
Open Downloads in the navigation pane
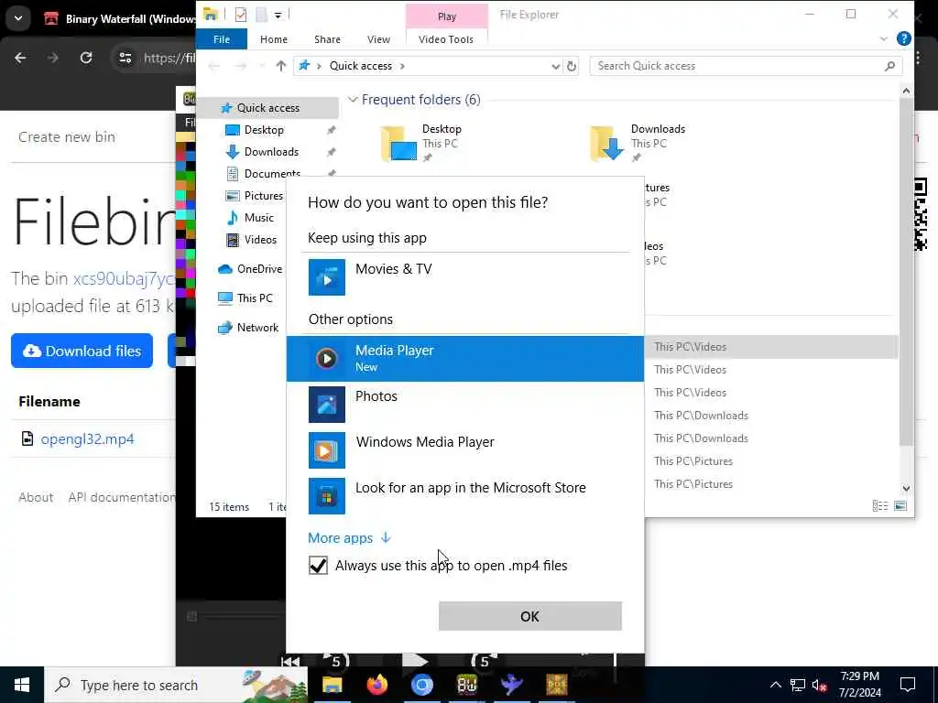pyautogui.click(x=271, y=152)
